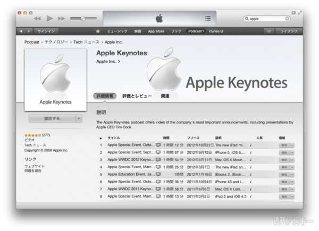Clear the search field text
Screen dimensions: 319x231
(x=287, y=19)
